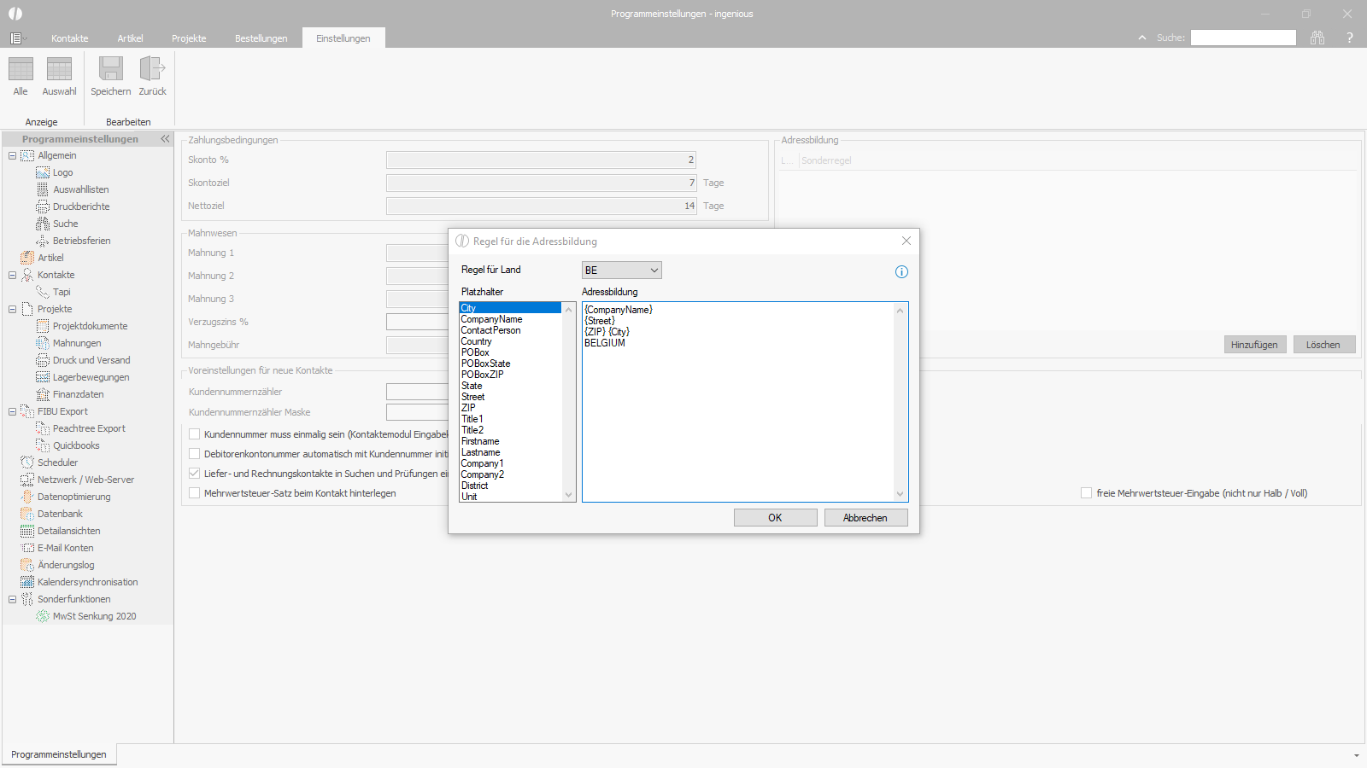The height and width of the screenshot is (768, 1367).
Task: Select ContactPerson placeholder in list
Action: point(510,330)
